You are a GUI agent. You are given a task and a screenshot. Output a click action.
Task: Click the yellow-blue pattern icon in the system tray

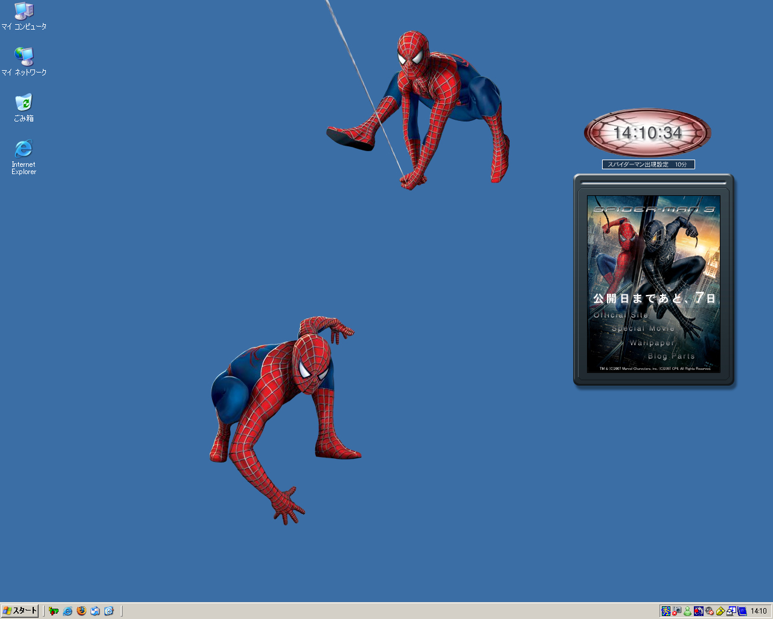click(x=666, y=611)
